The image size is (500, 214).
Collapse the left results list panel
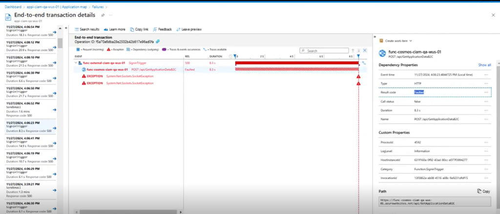[x=66, y=28]
